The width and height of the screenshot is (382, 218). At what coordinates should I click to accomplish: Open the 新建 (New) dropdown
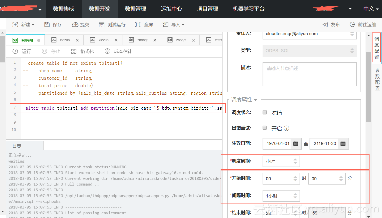(x=23, y=24)
